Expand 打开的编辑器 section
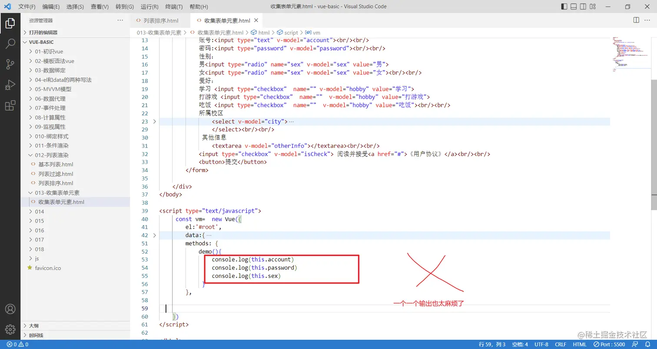The image size is (657, 349). point(75,33)
